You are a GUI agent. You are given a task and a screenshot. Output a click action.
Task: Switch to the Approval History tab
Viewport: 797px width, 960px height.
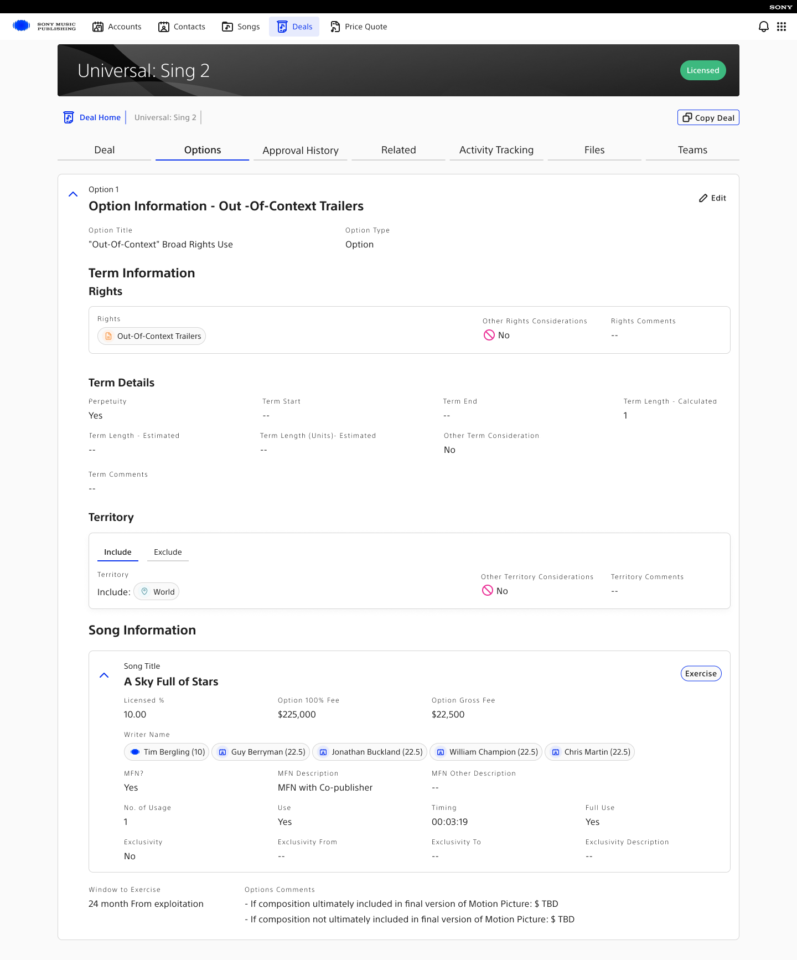(x=301, y=150)
